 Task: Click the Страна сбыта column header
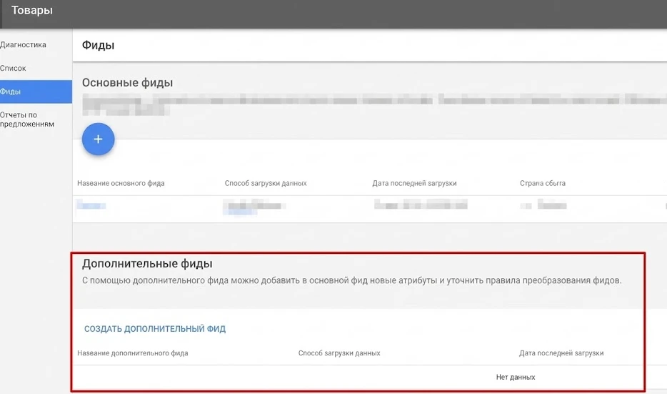[x=542, y=183]
